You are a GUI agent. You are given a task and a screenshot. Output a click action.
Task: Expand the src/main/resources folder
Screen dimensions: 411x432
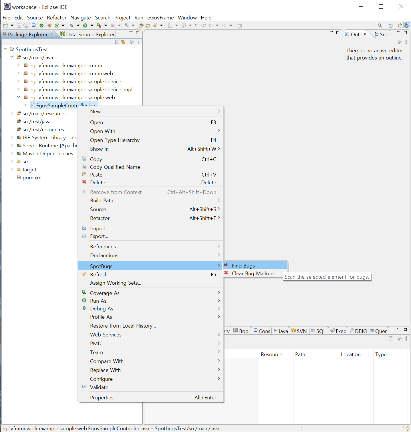pos(12,114)
